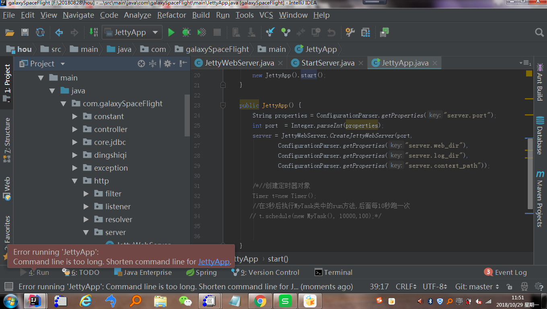Run JettyApp with the green play icon

pos(171,32)
